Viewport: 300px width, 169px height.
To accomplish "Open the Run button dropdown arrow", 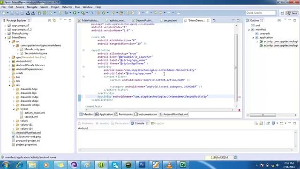I will pos(78,13).
